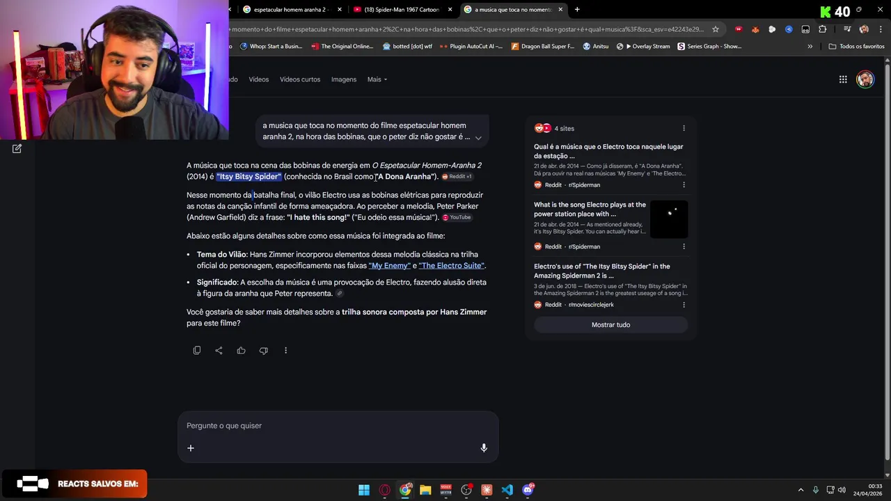Open the Reddit +1 source chip

click(457, 177)
